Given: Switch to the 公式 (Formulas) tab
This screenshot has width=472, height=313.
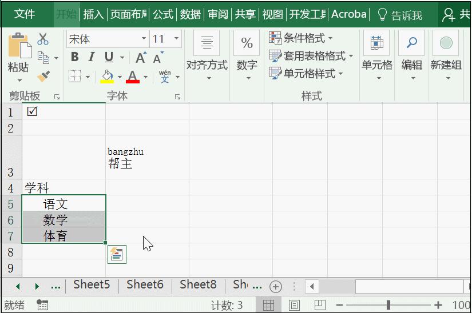Looking at the screenshot, I should pyautogui.click(x=163, y=14).
